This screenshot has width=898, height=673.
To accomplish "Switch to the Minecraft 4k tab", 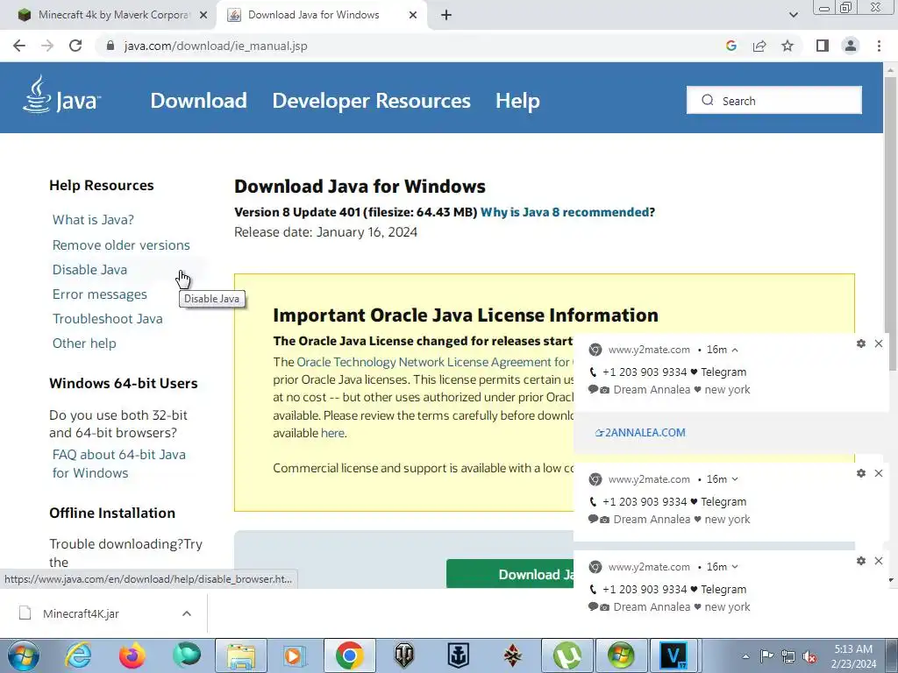I will 109,16.
